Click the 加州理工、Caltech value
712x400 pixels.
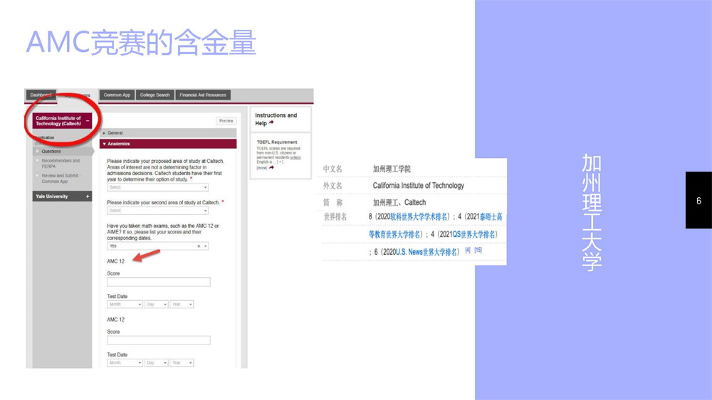[399, 203]
